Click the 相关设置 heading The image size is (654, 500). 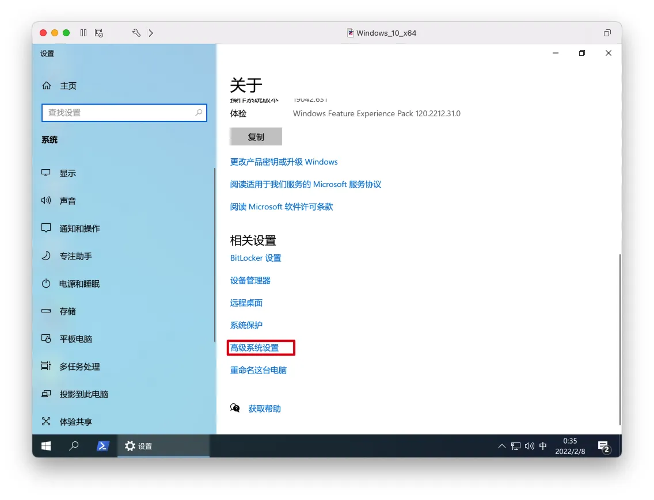pyautogui.click(x=253, y=240)
